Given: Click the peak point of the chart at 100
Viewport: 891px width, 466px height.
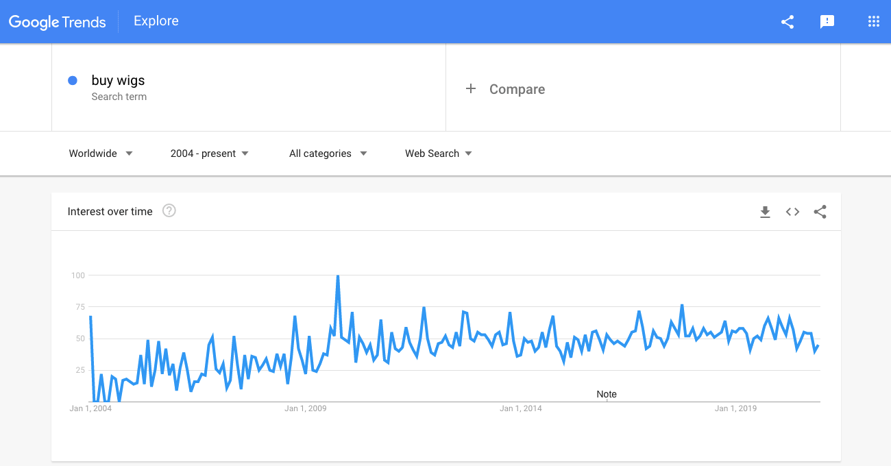Looking at the screenshot, I should (x=338, y=275).
